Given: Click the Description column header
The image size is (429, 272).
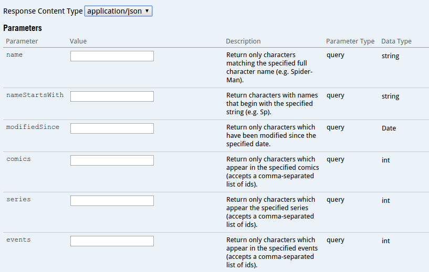Looking at the screenshot, I should pyautogui.click(x=243, y=41).
